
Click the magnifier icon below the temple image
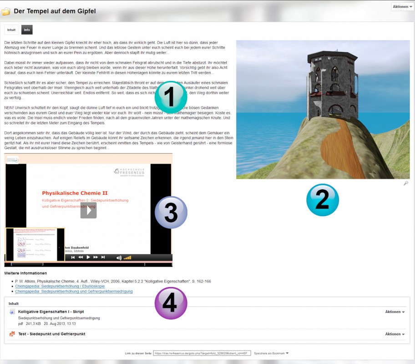click(x=406, y=183)
